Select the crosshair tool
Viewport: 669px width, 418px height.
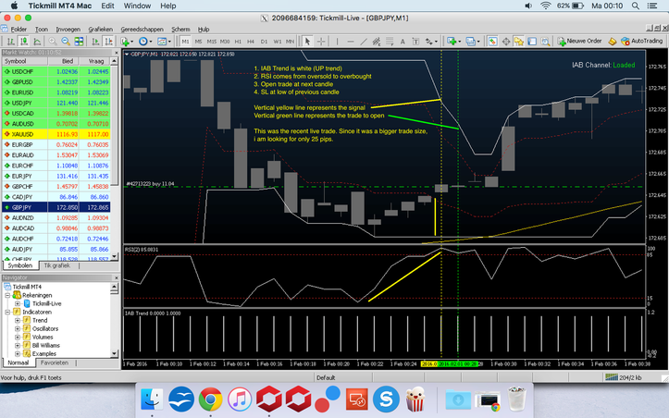pyautogui.click(x=321, y=42)
